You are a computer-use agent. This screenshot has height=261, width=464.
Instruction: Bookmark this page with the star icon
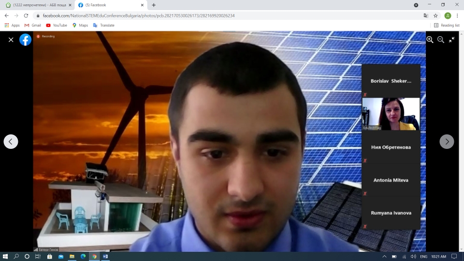tap(435, 15)
